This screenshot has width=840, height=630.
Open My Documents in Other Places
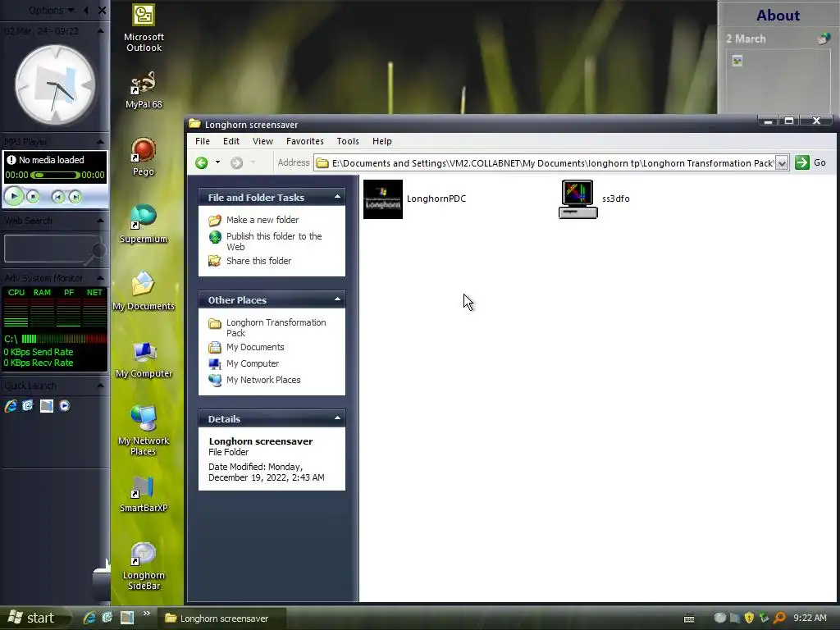246,347
